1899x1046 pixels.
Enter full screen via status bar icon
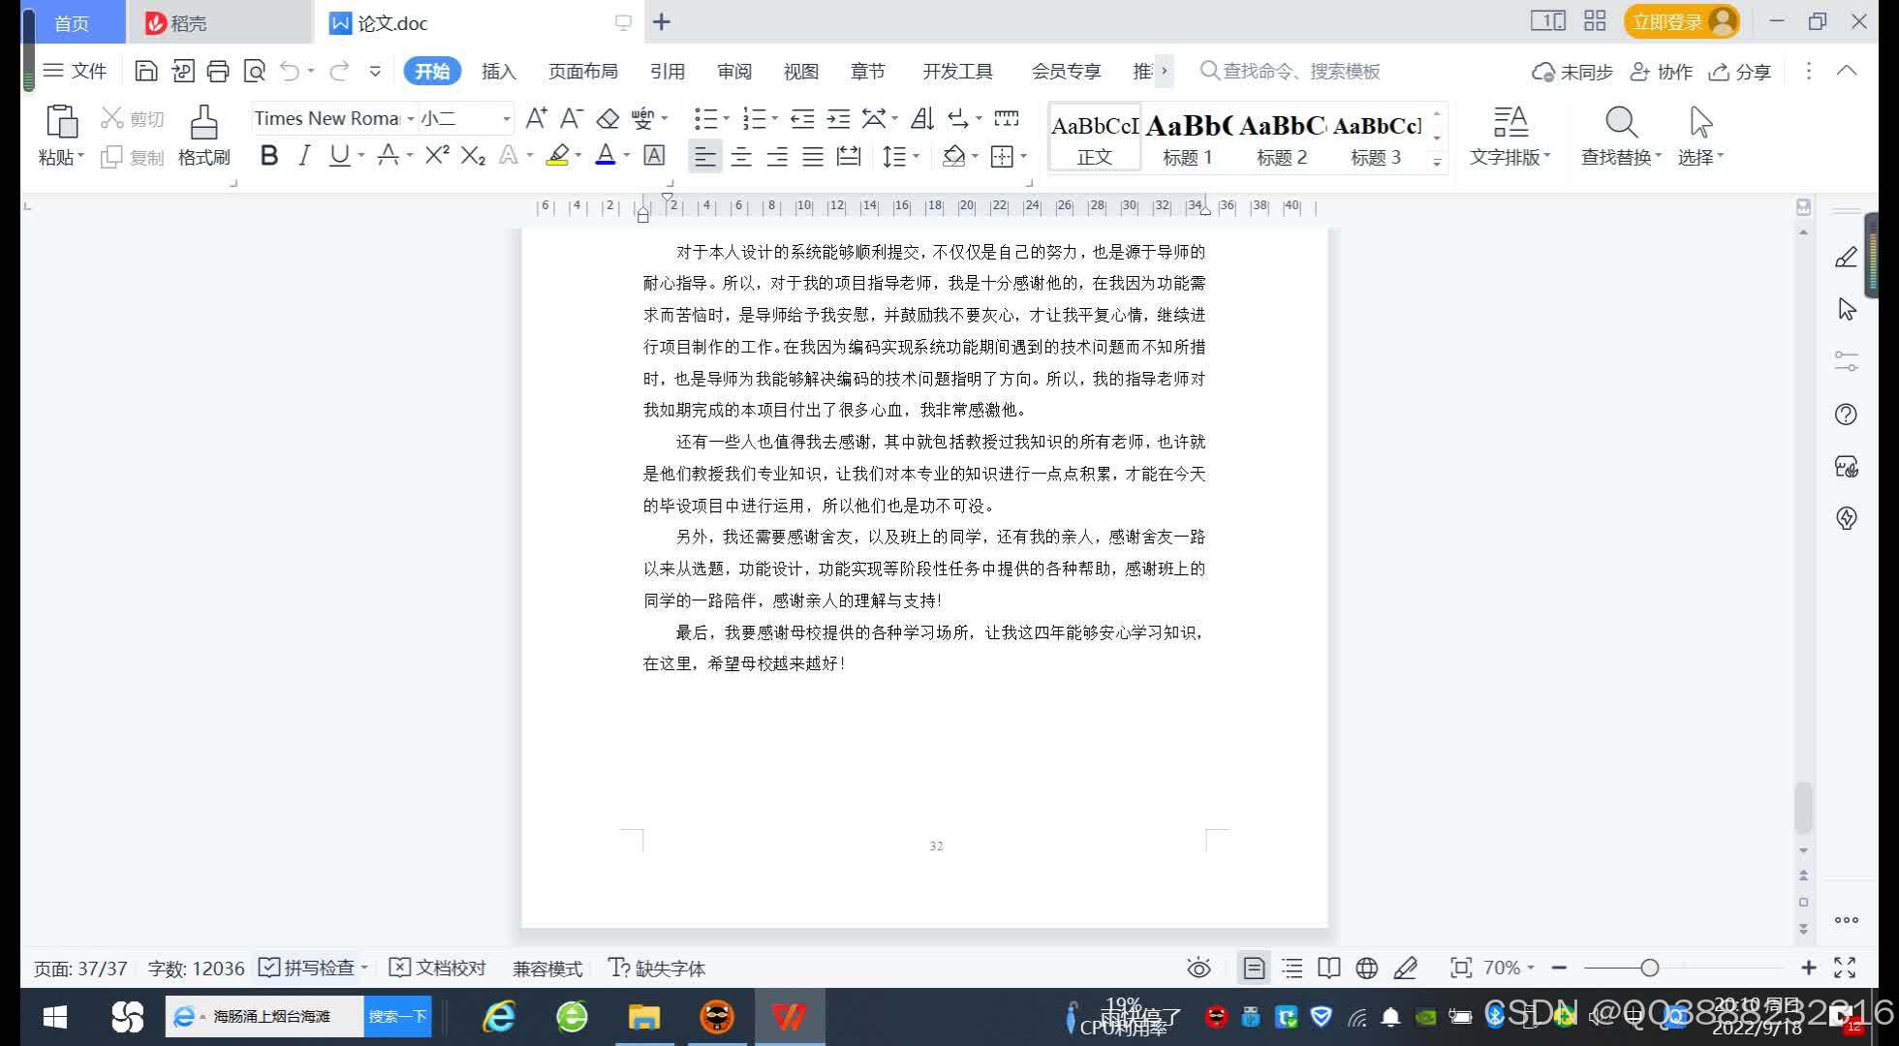point(1843,966)
